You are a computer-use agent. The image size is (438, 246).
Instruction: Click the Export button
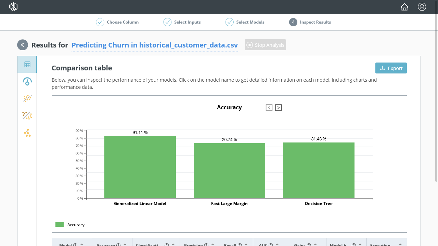391,68
